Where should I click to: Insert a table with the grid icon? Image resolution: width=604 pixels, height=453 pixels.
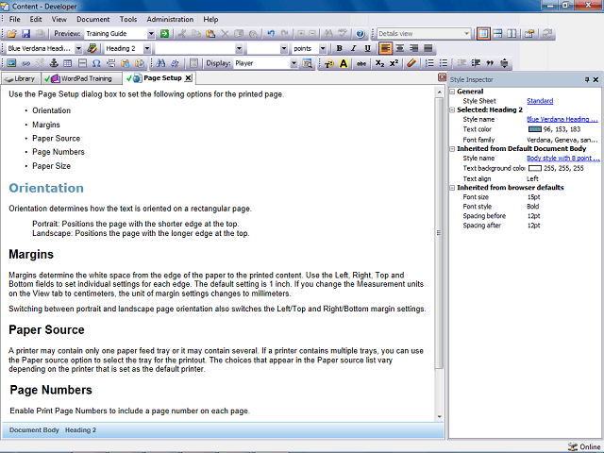click(x=67, y=63)
